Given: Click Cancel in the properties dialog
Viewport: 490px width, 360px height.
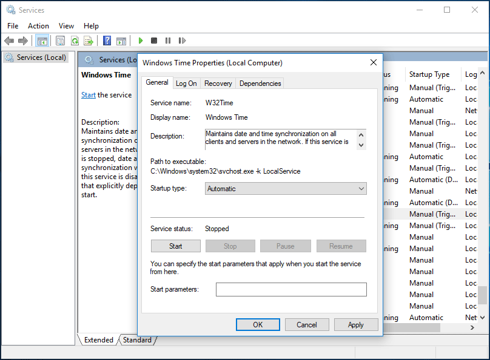Looking at the screenshot, I should point(307,325).
